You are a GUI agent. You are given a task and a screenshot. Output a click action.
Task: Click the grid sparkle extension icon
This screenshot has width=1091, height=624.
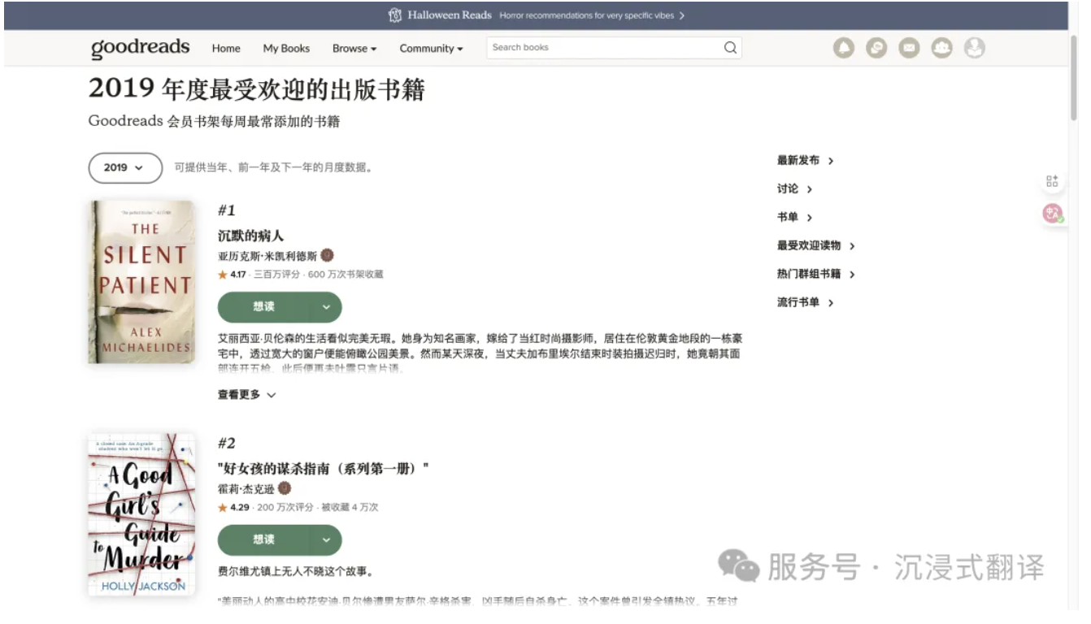tap(1052, 181)
